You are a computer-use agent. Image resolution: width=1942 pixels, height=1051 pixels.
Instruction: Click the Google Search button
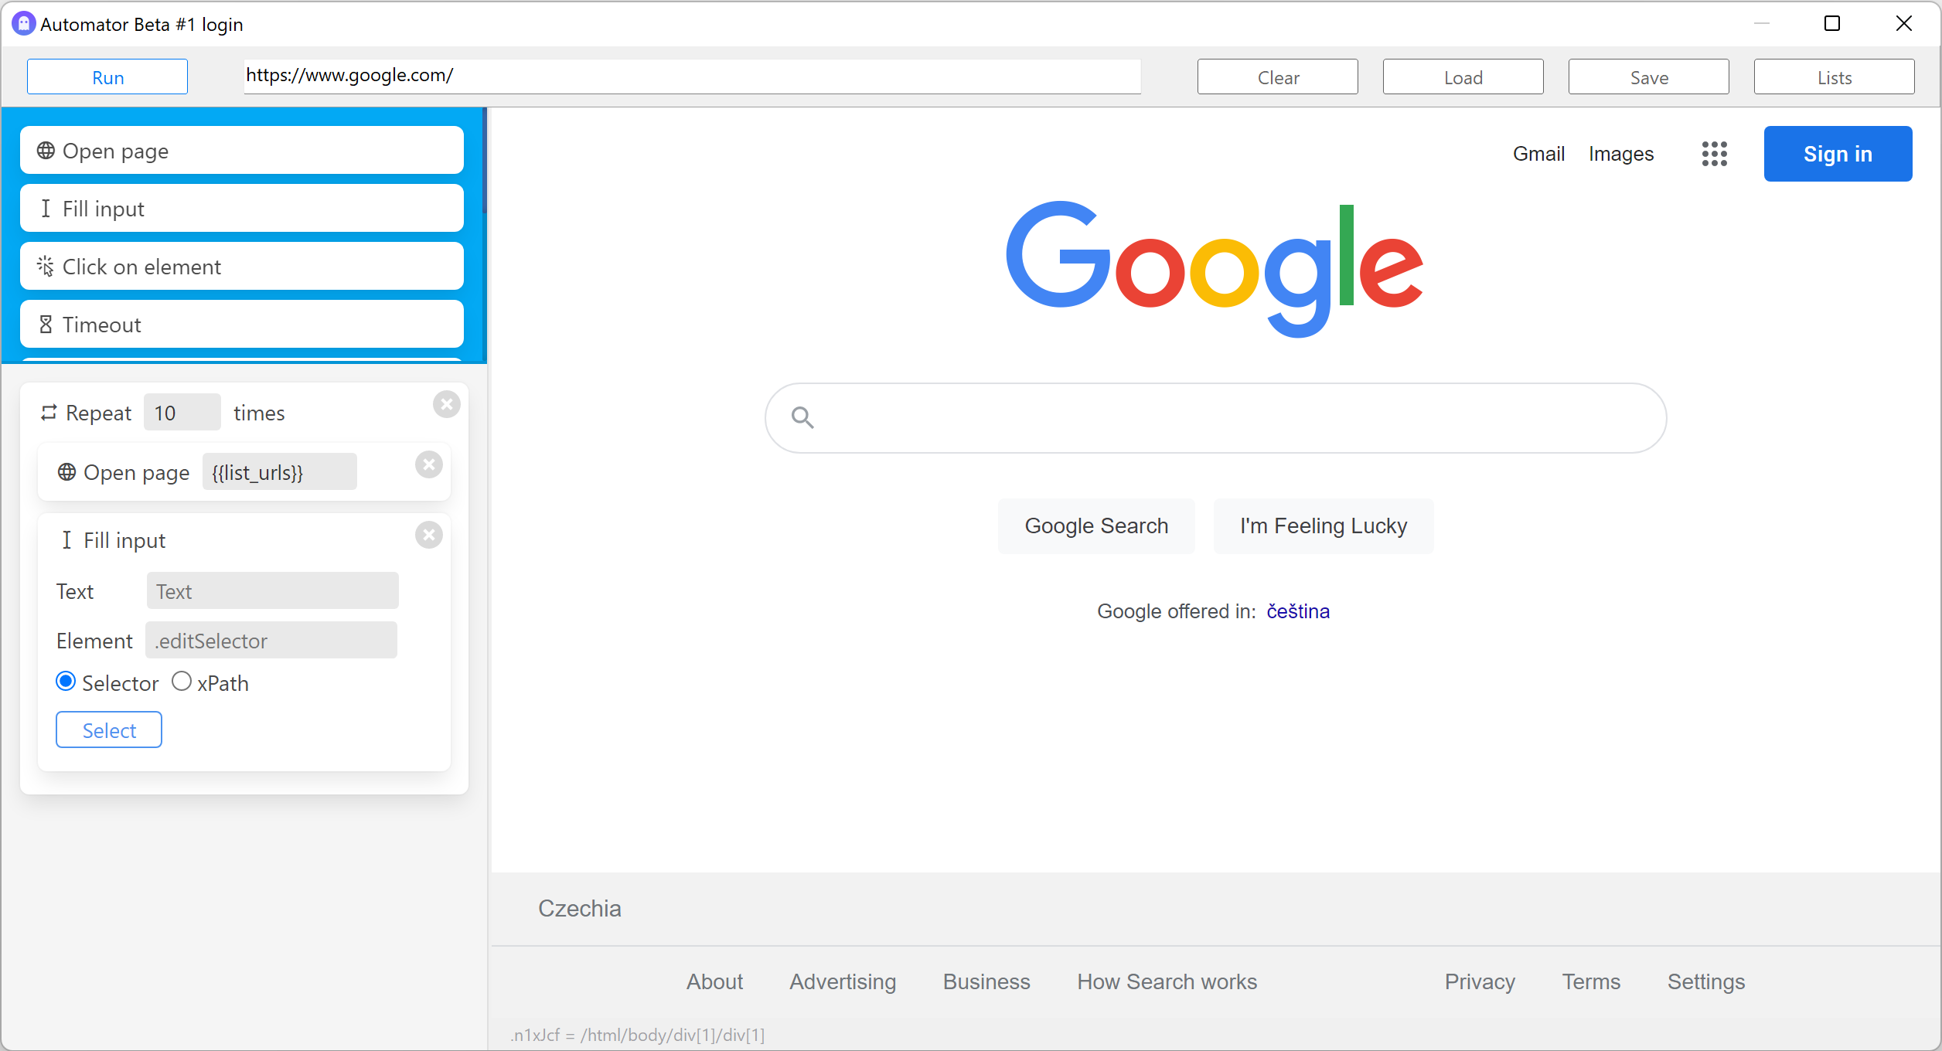coord(1096,526)
